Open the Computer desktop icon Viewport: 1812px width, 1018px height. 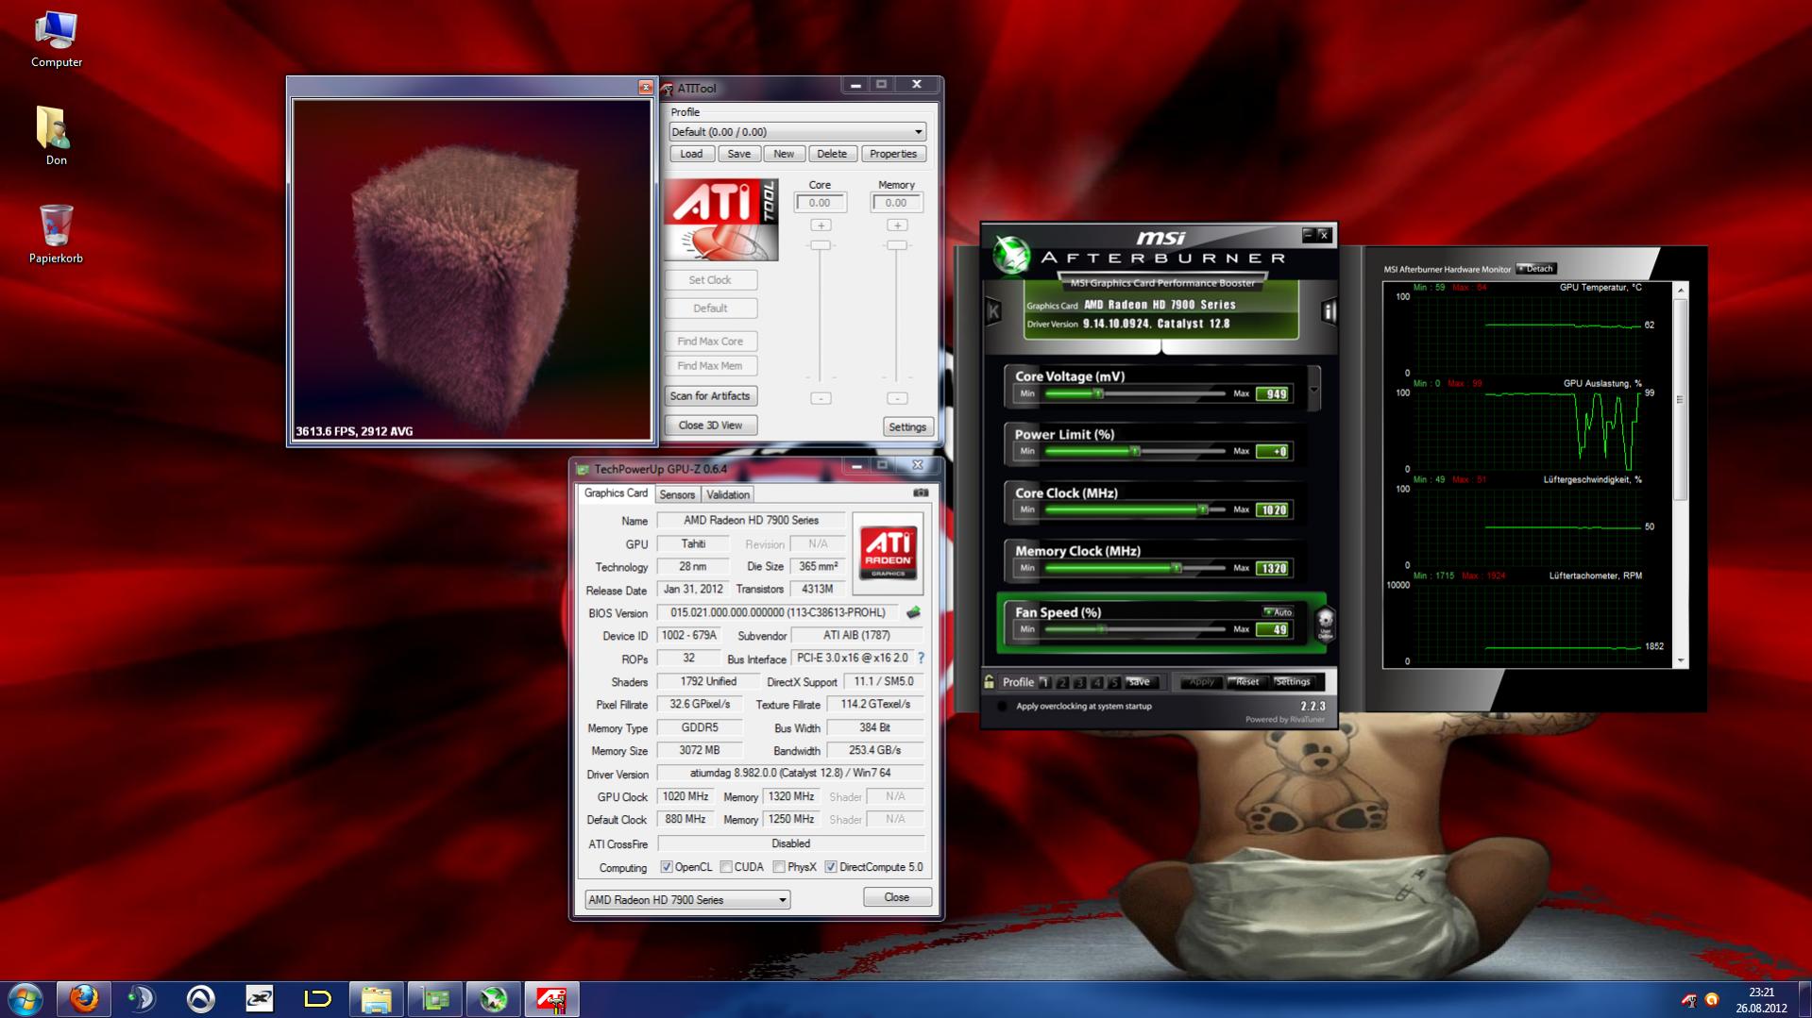tap(56, 41)
